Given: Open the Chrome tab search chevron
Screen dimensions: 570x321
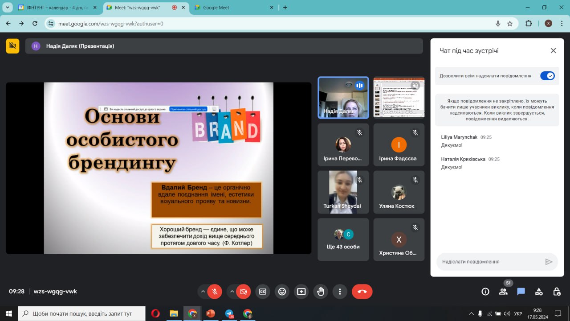Looking at the screenshot, I should point(8,8).
